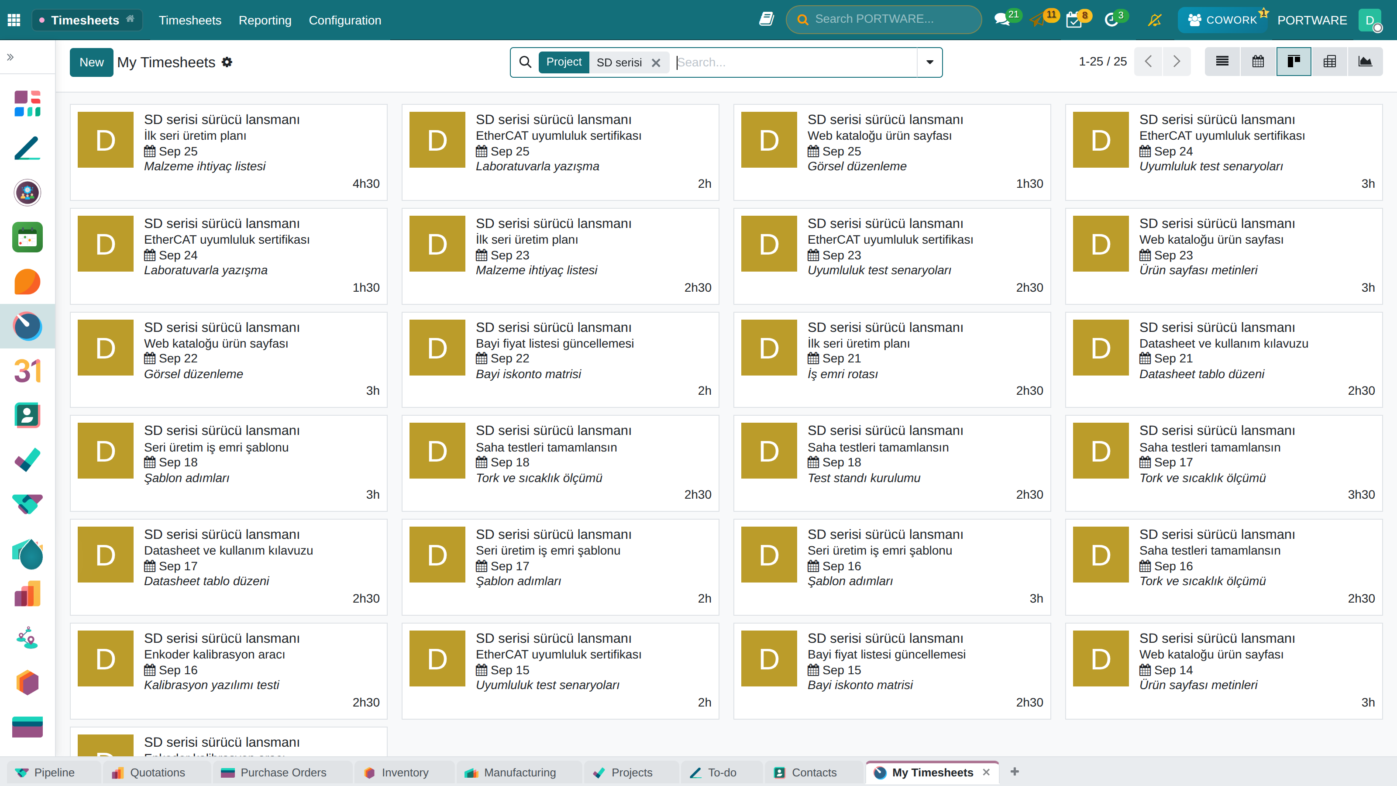Open the purple round community app in sidebar
The width and height of the screenshot is (1397, 786).
[x=27, y=193]
